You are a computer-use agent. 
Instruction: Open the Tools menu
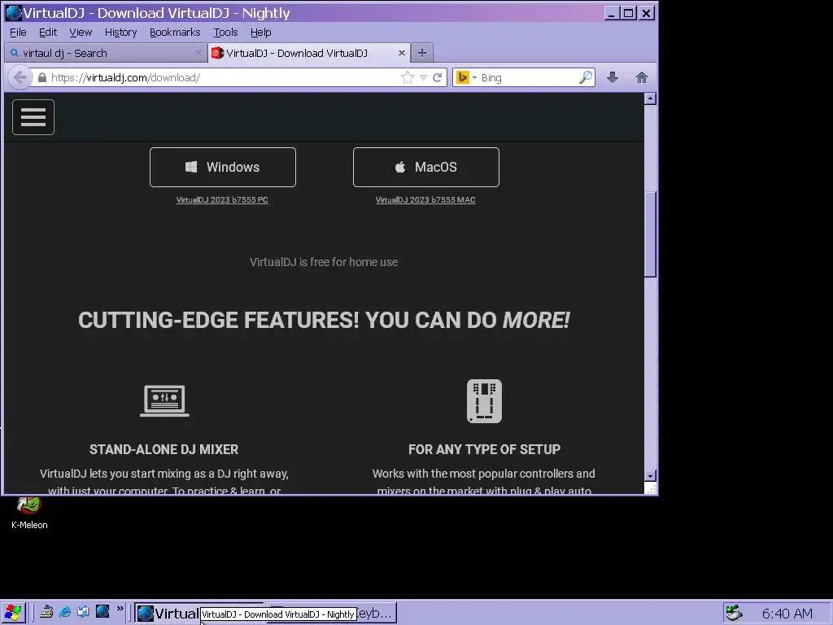[226, 33]
